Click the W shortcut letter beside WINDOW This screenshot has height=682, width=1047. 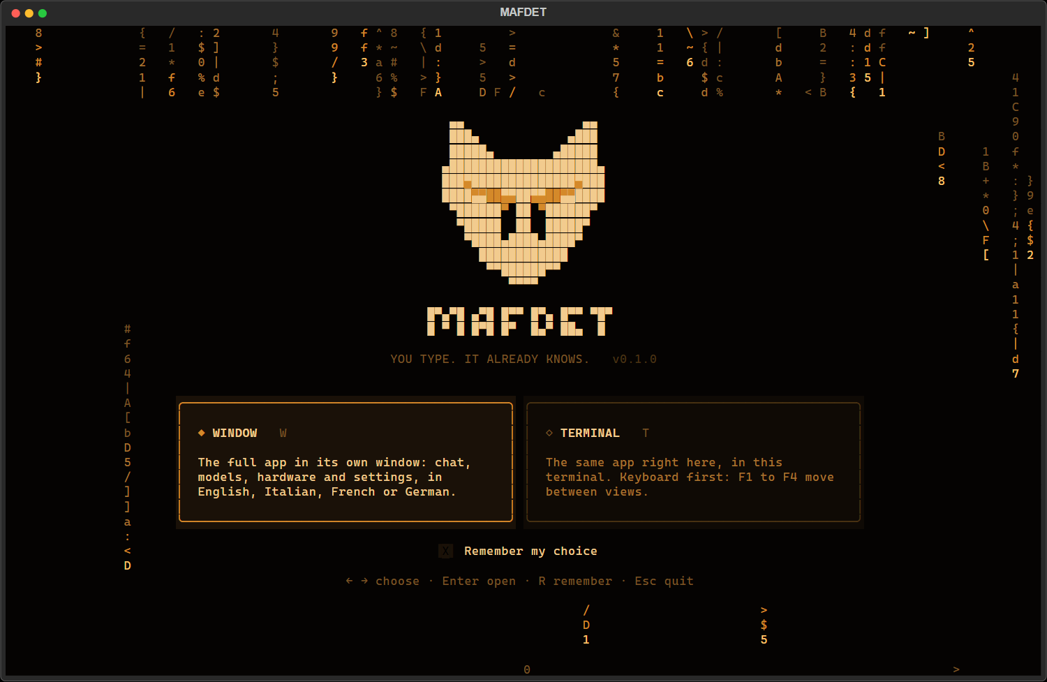(x=283, y=433)
